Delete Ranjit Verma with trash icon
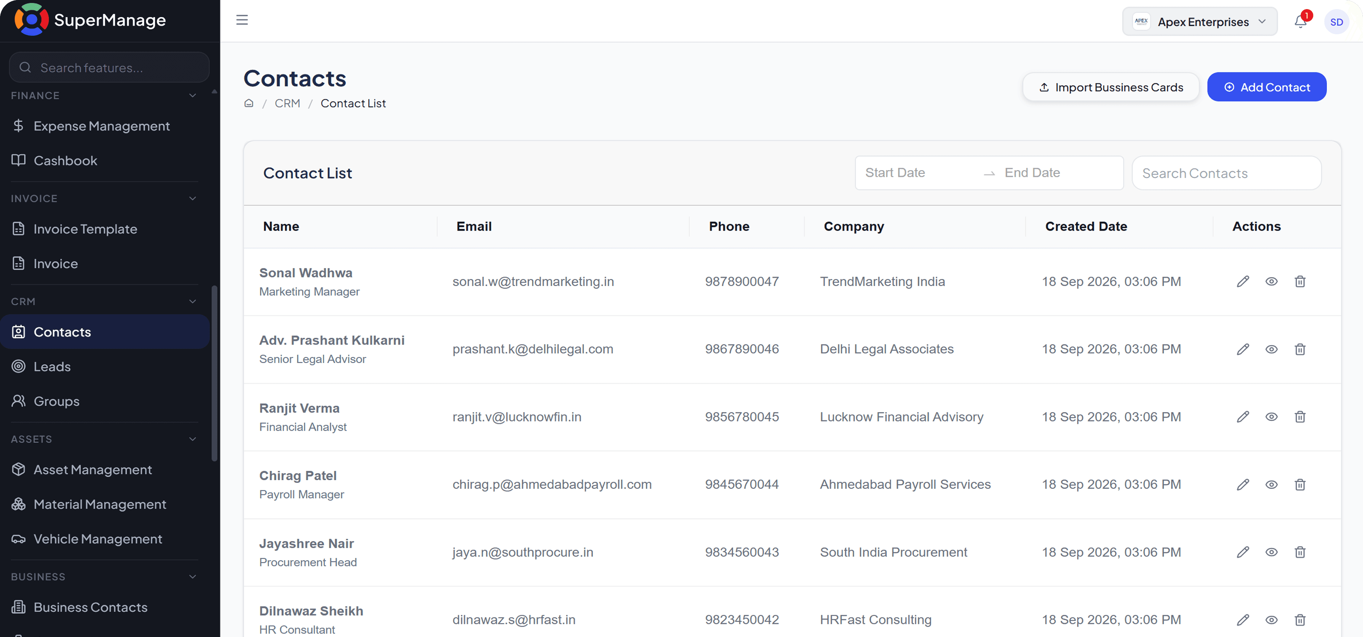 point(1300,417)
